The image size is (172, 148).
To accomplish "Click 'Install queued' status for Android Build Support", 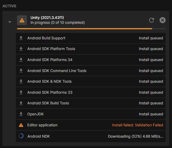I will pos(151,38).
